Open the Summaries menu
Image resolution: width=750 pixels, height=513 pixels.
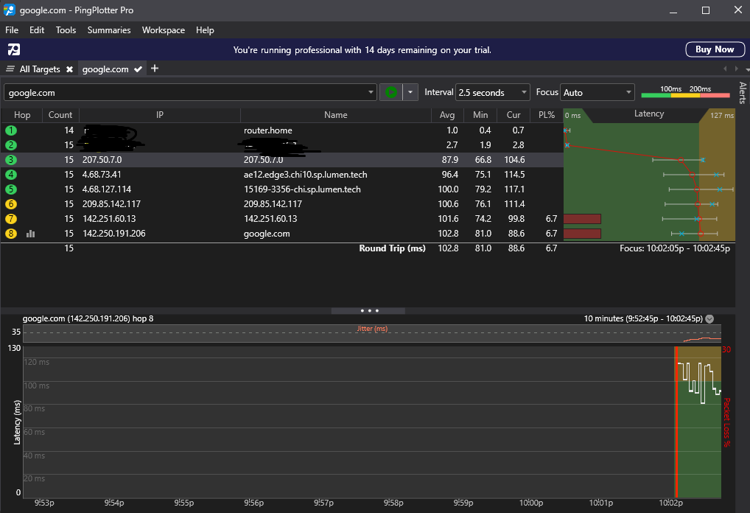pyautogui.click(x=109, y=30)
